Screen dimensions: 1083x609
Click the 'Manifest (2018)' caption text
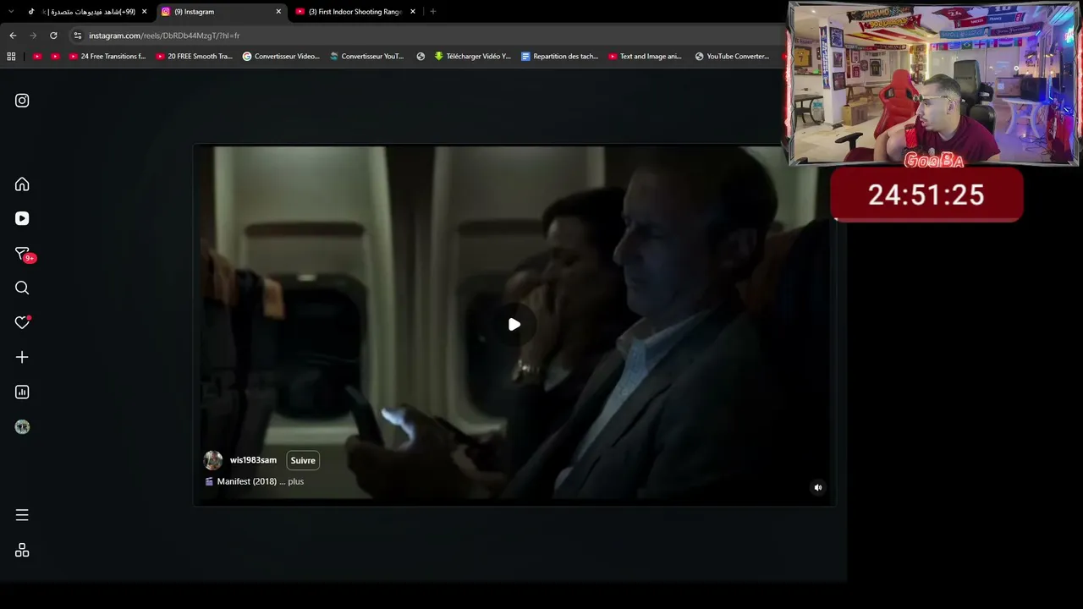point(247,481)
